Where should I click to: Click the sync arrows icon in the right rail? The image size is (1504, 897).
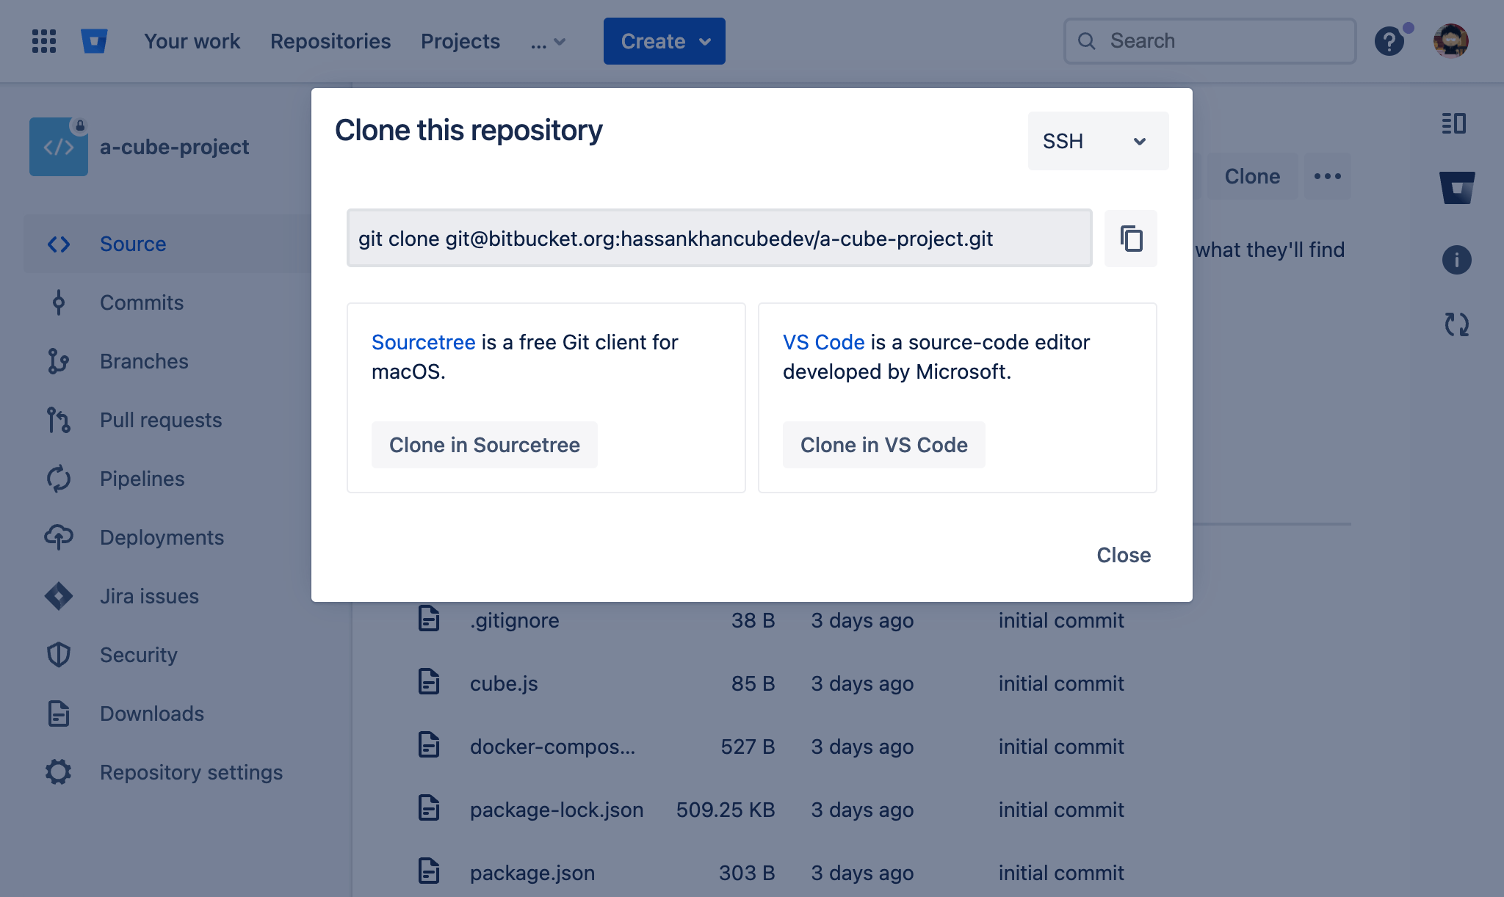1457,324
